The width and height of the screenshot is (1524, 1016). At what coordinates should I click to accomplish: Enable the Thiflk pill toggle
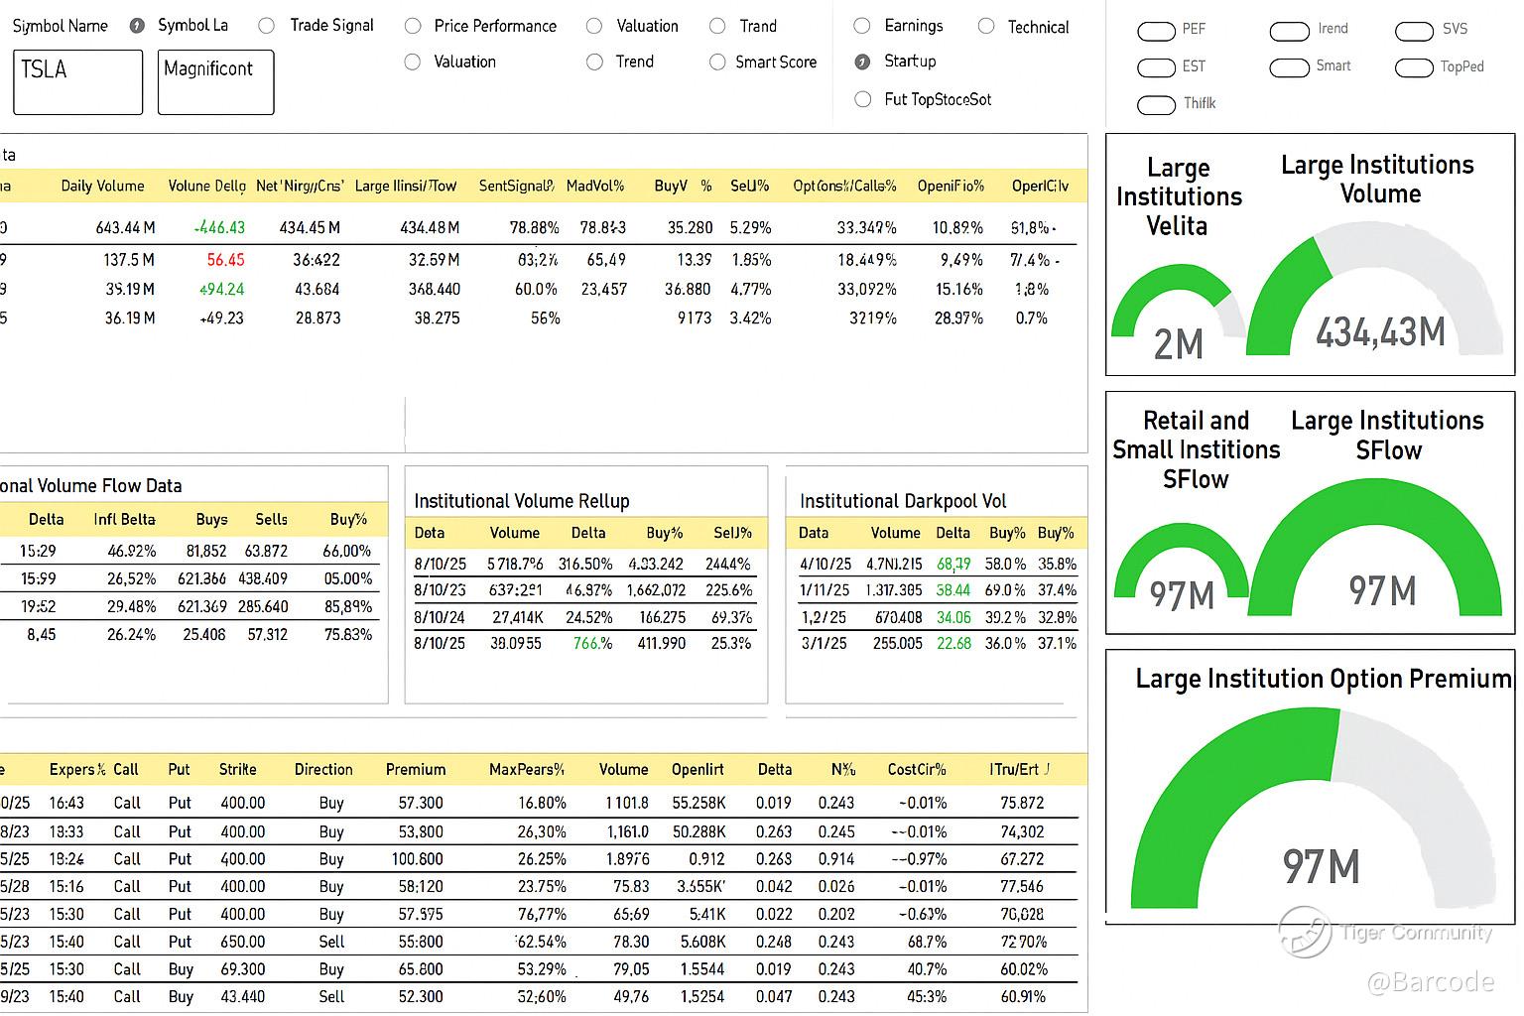pyautogui.click(x=1156, y=104)
